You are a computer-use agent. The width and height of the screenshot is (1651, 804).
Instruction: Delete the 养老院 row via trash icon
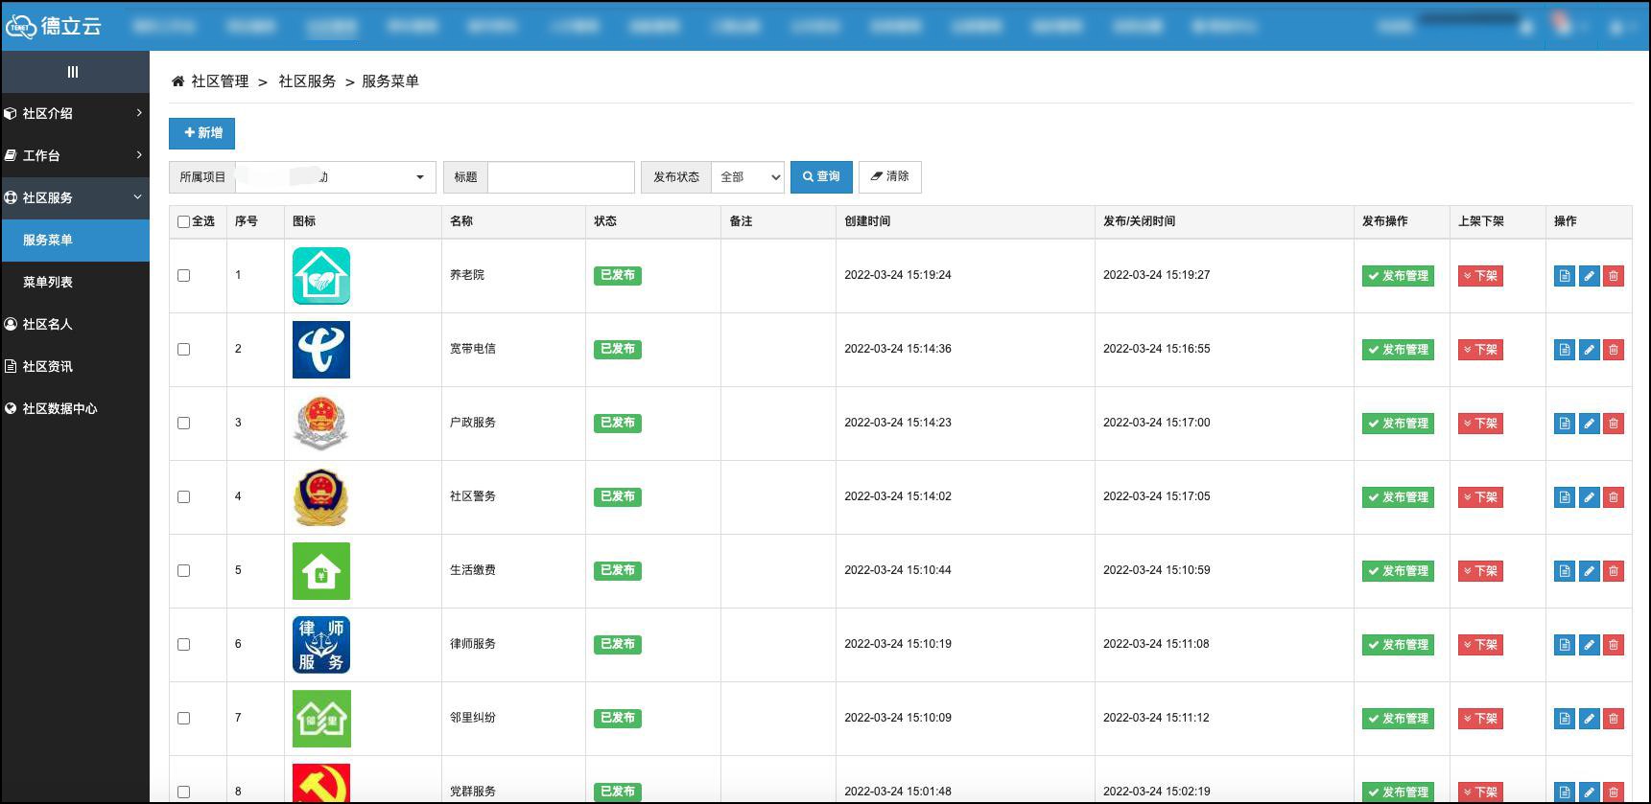coord(1614,276)
